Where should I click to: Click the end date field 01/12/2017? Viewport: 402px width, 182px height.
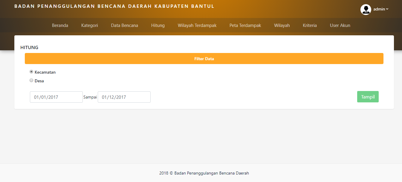tap(124, 97)
